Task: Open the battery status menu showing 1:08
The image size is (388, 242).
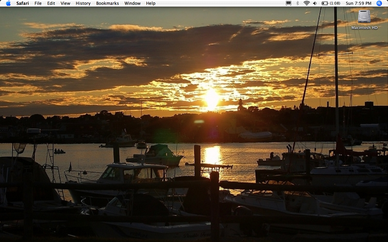Action: 331,3
